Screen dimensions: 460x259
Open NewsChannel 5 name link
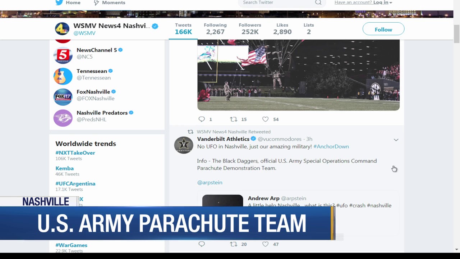click(x=97, y=50)
